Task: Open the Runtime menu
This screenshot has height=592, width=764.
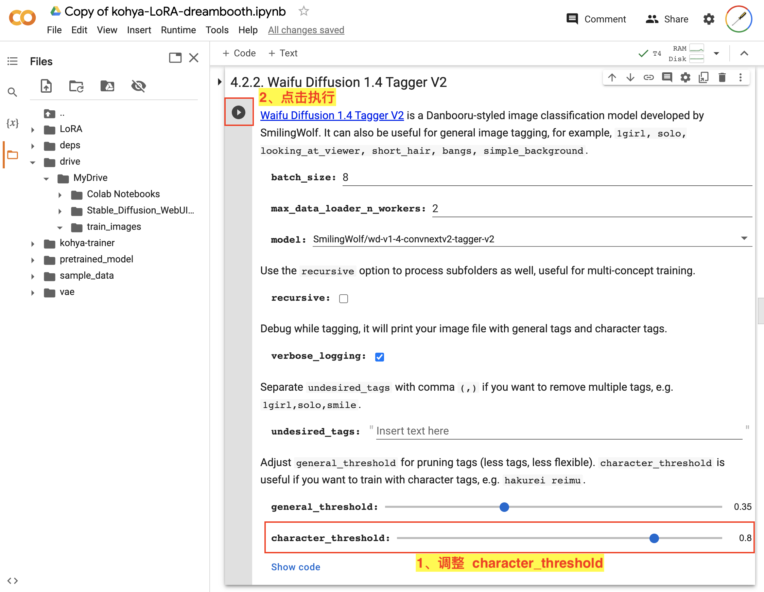Action: click(178, 30)
